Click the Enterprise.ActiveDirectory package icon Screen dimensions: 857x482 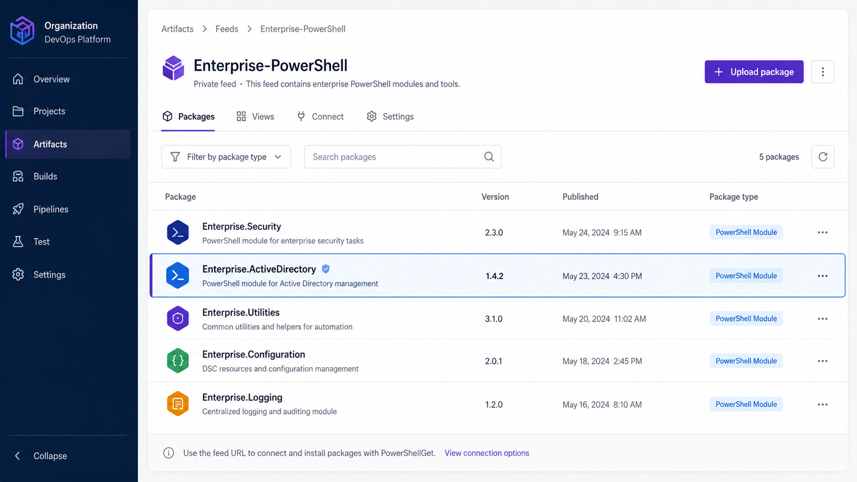pyautogui.click(x=178, y=276)
